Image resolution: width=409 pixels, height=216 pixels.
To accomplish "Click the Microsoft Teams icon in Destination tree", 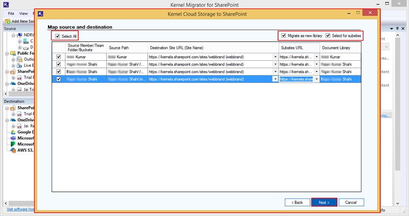I will tap(13, 138).
